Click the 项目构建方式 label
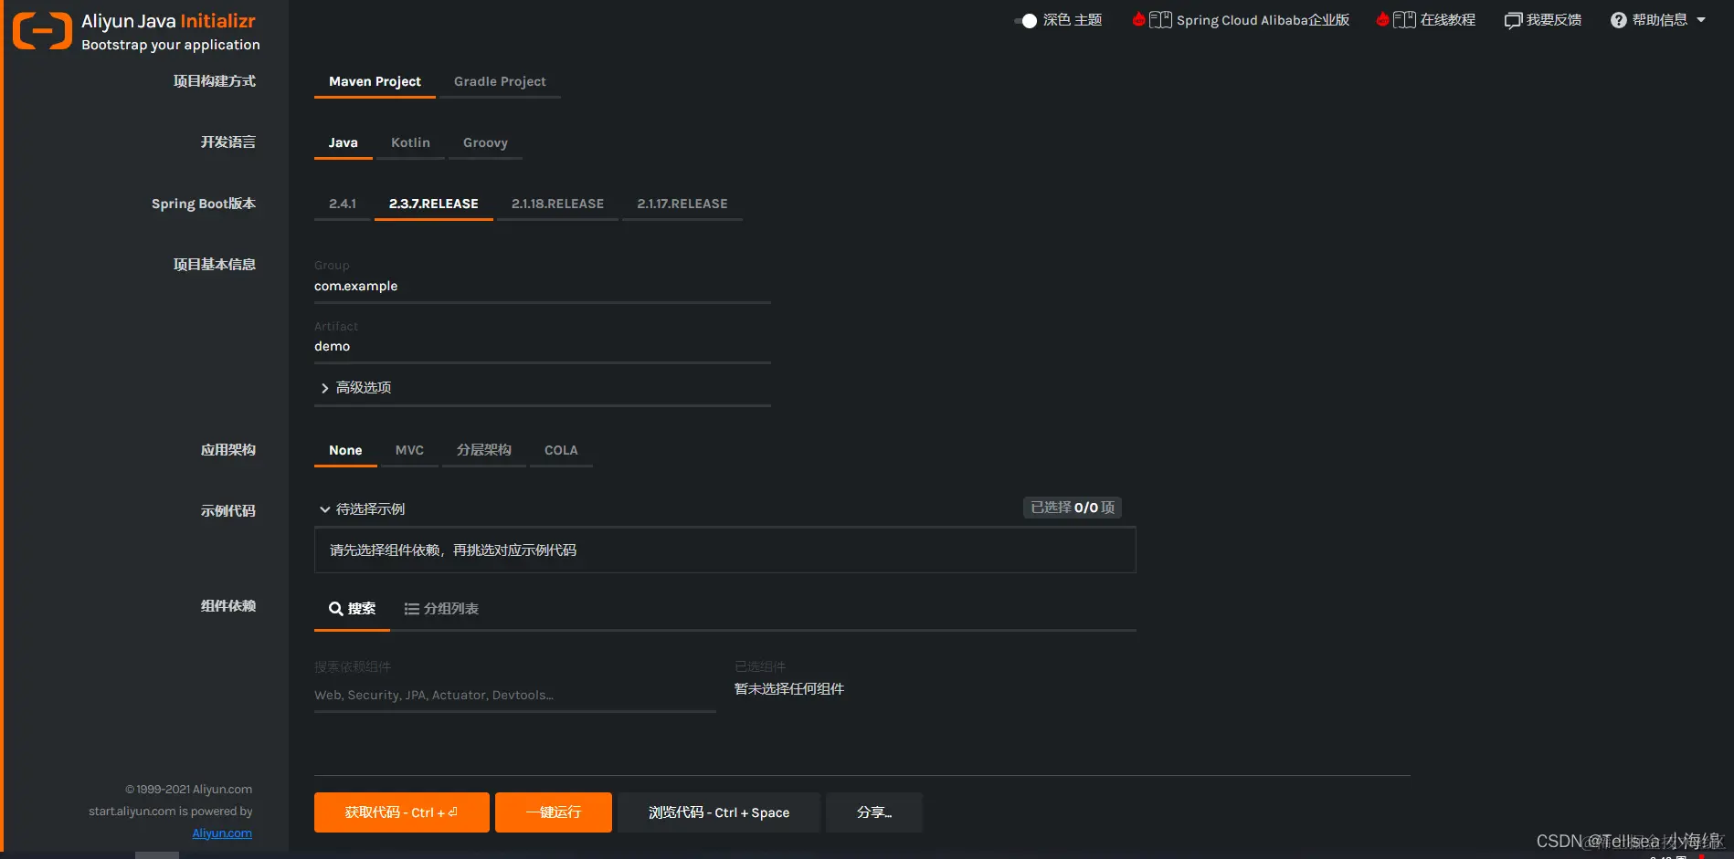Viewport: 1734px width, 859px height. [x=215, y=81]
